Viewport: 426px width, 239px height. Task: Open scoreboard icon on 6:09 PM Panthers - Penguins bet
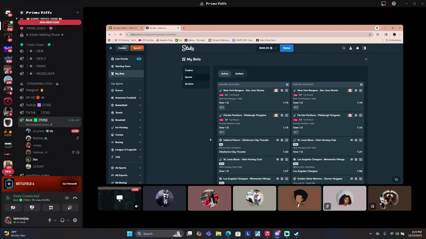tap(360, 115)
